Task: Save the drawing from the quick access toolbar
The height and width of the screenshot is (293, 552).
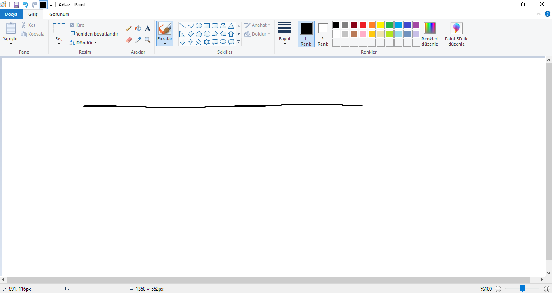Action: coord(17,5)
